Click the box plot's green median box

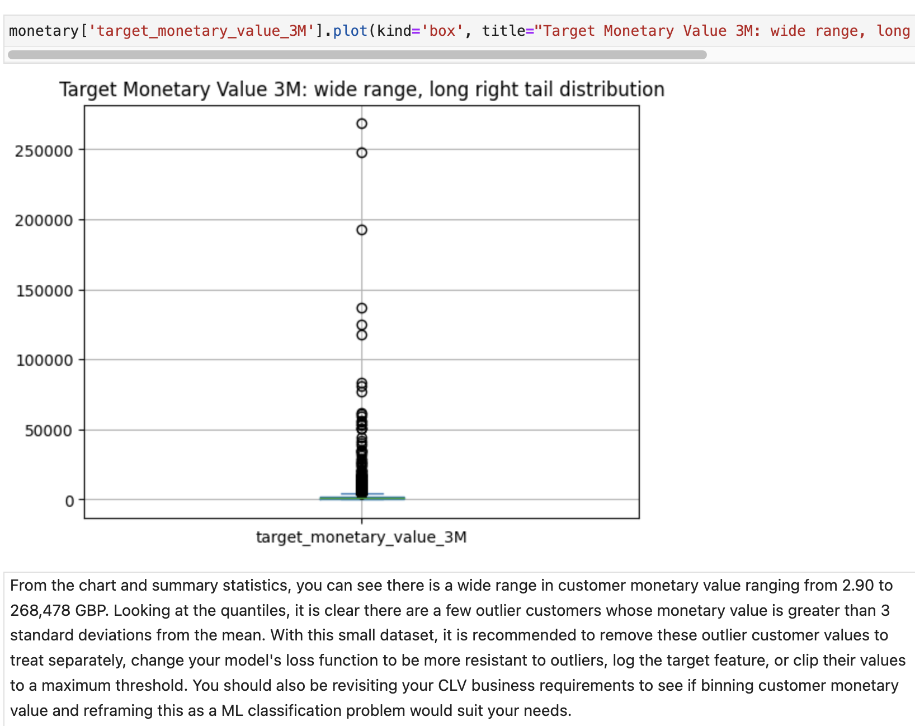(362, 498)
